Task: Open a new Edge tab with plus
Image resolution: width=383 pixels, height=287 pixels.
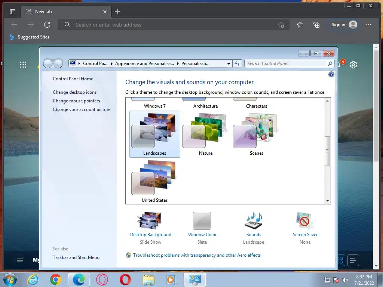Action: click(117, 12)
